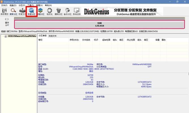Open the 搜索分区 search partitions tool

coord(14,12)
